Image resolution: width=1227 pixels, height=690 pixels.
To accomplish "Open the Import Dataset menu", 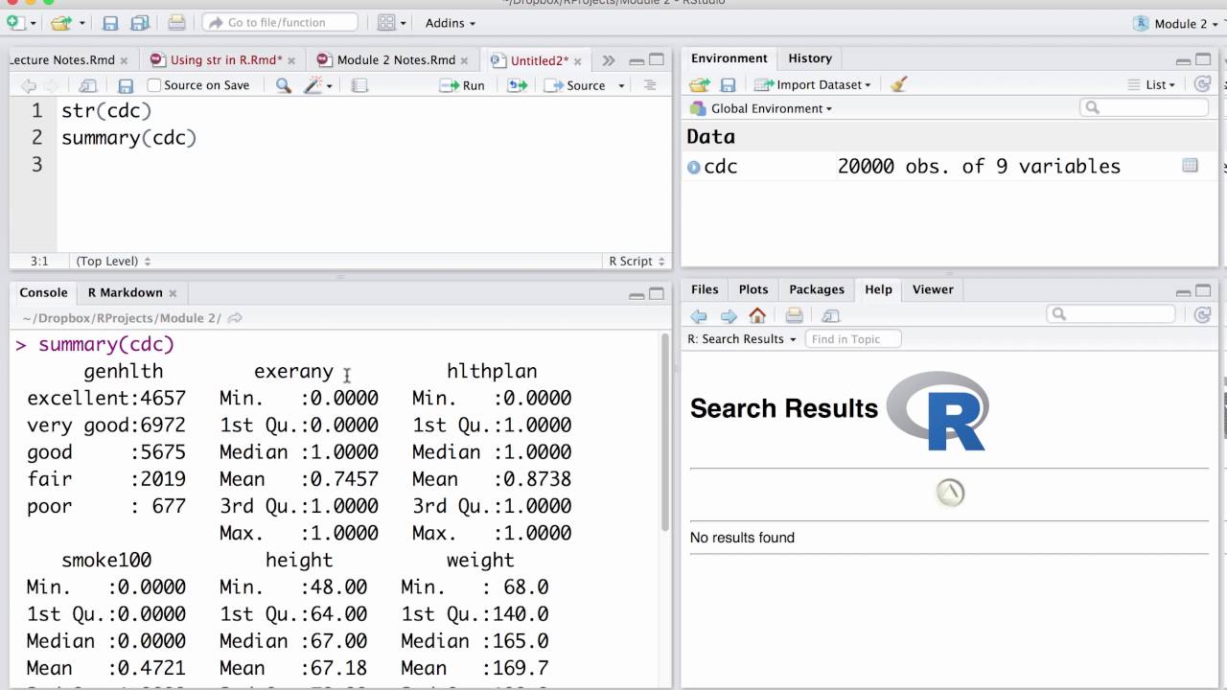I will click(x=813, y=85).
